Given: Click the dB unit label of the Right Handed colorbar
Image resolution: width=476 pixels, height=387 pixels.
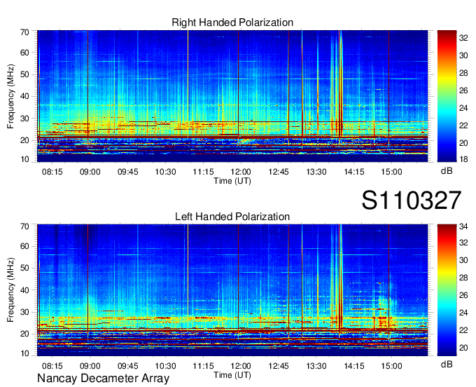Looking at the screenshot, I should pos(447,171).
